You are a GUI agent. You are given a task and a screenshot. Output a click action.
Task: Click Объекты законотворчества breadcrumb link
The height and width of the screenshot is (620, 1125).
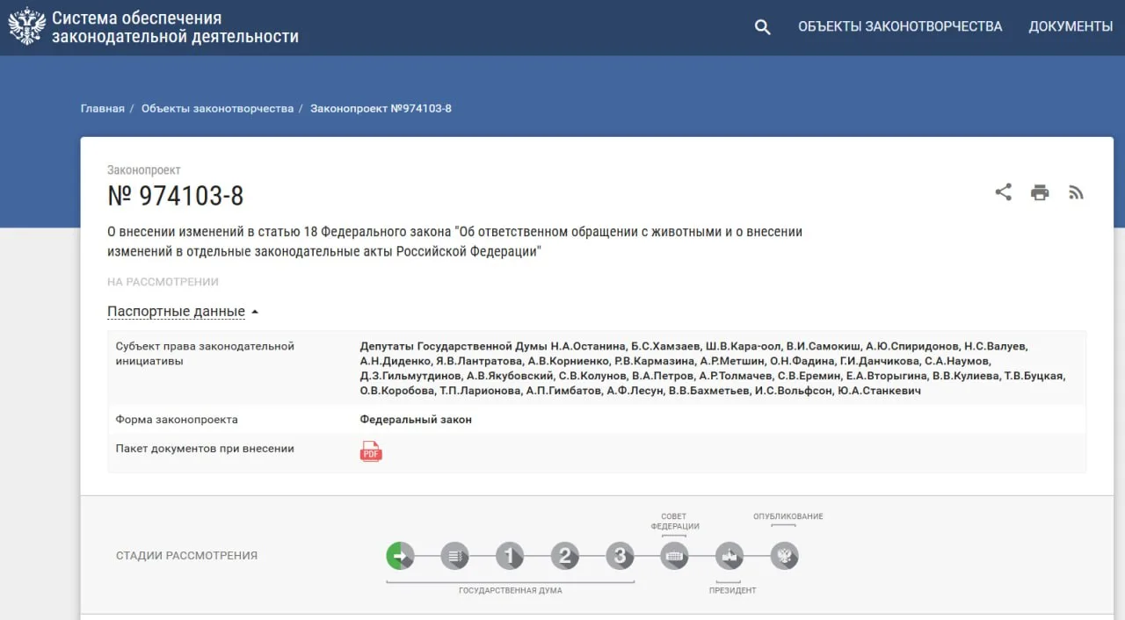pos(217,109)
